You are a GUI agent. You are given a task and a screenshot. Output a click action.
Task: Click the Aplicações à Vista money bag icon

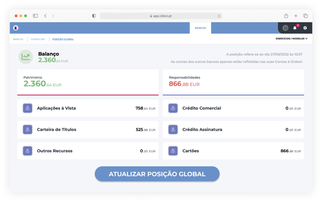[x=28, y=108]
